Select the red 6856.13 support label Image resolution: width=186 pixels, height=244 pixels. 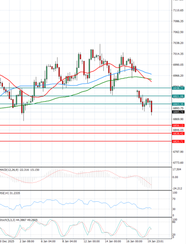tap(178, 126)
